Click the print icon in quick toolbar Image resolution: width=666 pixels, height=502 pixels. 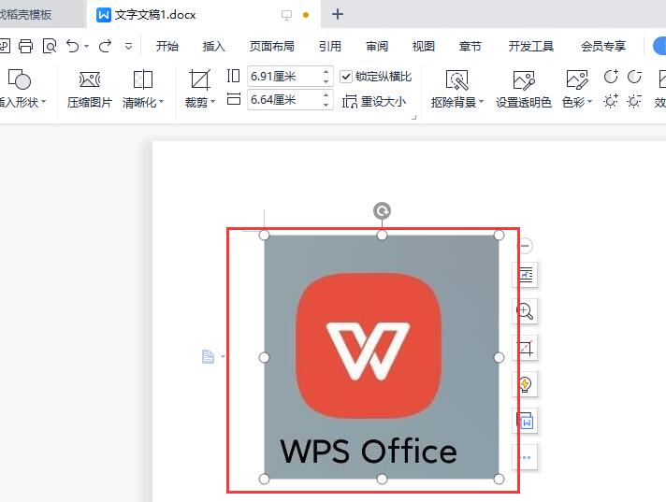(x=25, y=46)
